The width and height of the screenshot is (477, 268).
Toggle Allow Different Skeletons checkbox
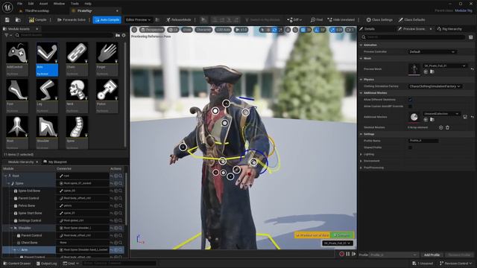410,100
